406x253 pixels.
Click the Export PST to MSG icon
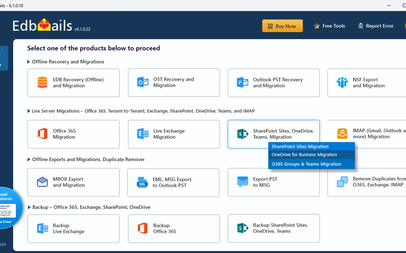click(x=243, y=182)
